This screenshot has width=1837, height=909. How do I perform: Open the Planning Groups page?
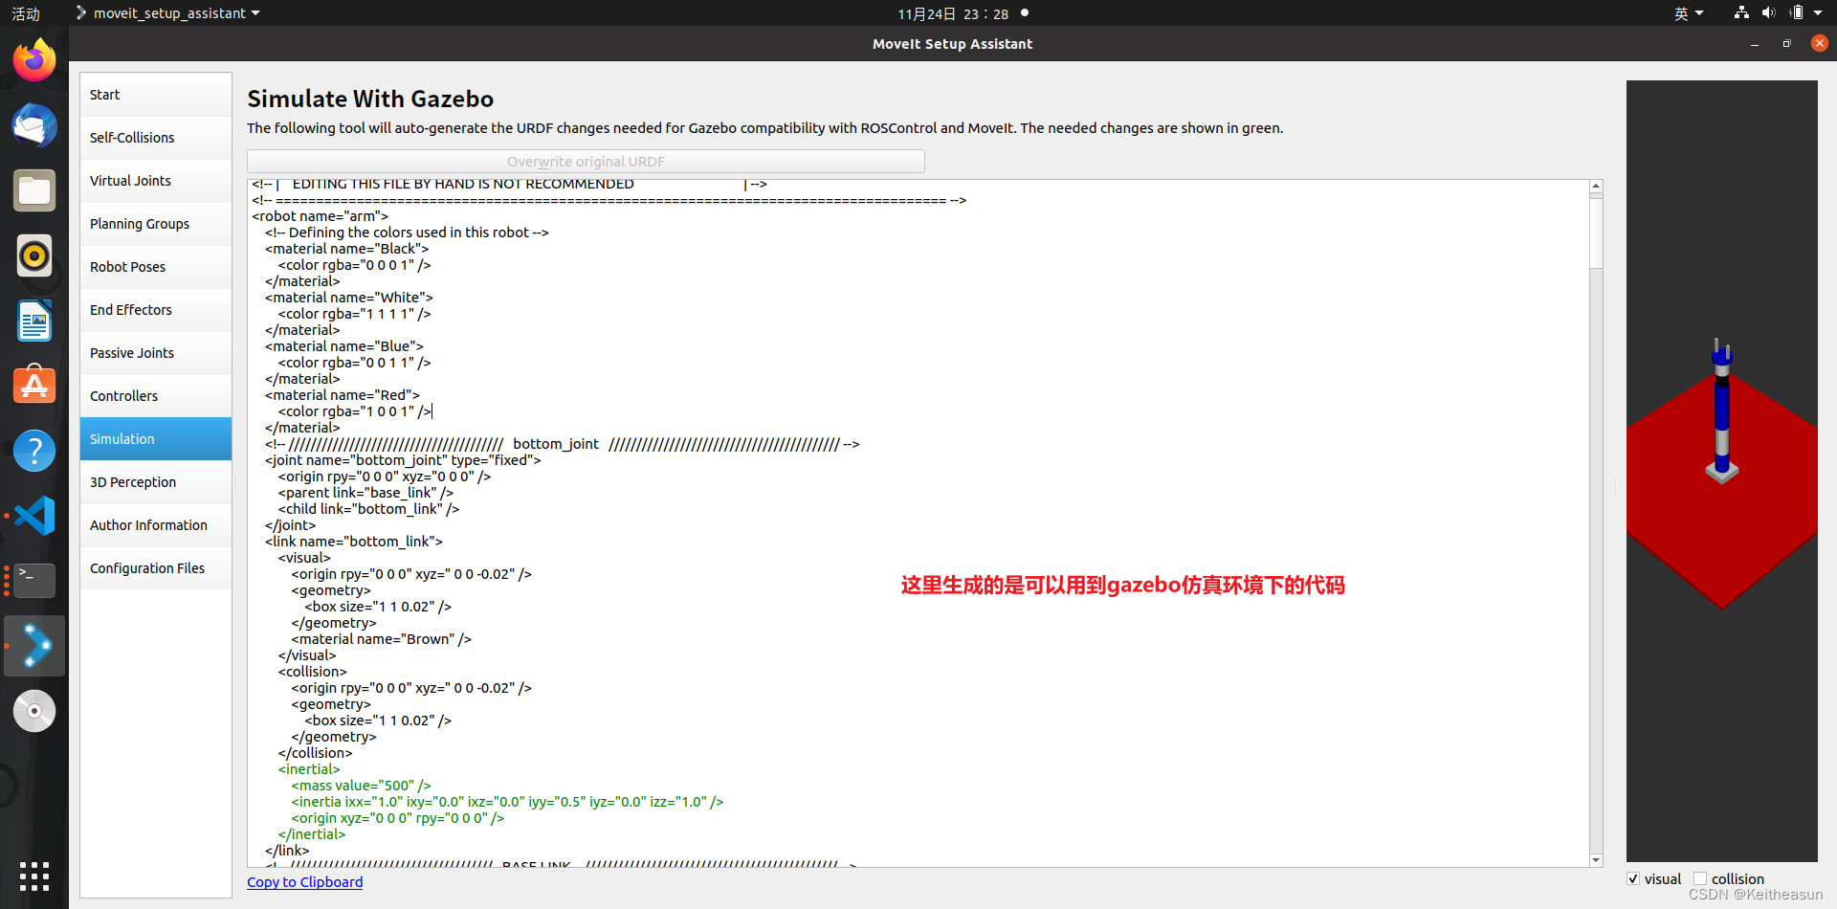tap(156, 224)
